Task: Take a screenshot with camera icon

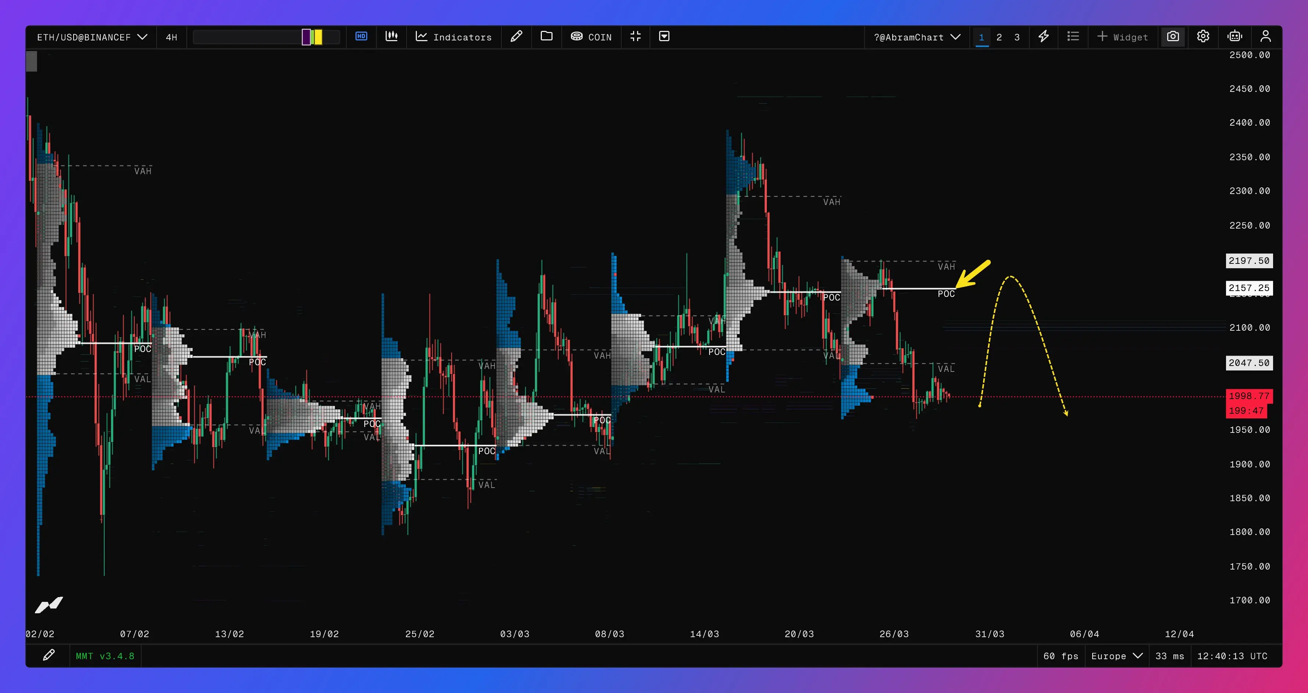Action: [1172, 36]
